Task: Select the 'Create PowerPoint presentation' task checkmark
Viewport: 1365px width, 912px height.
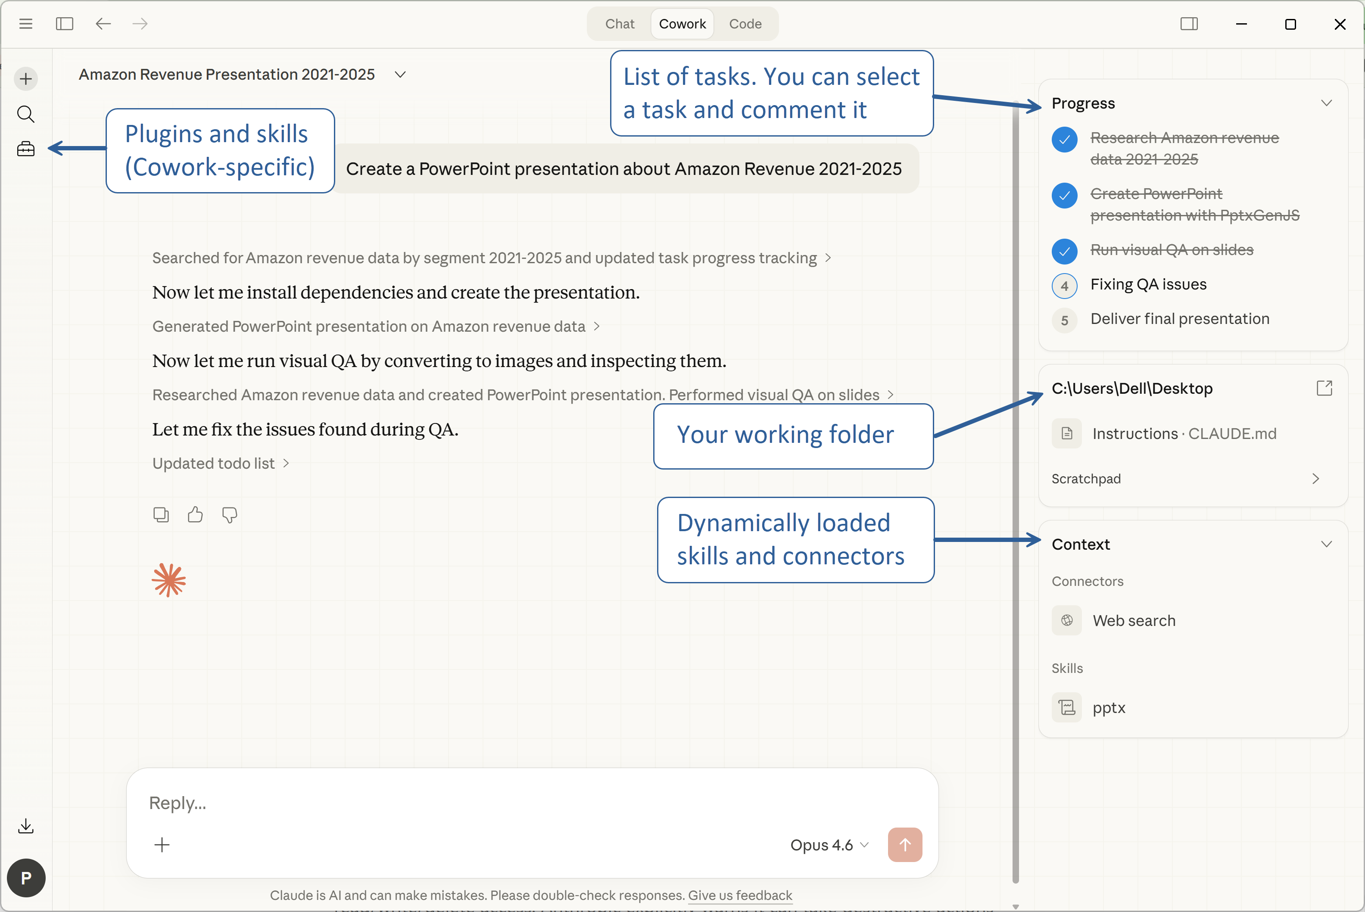Action: coord(1064,196)
